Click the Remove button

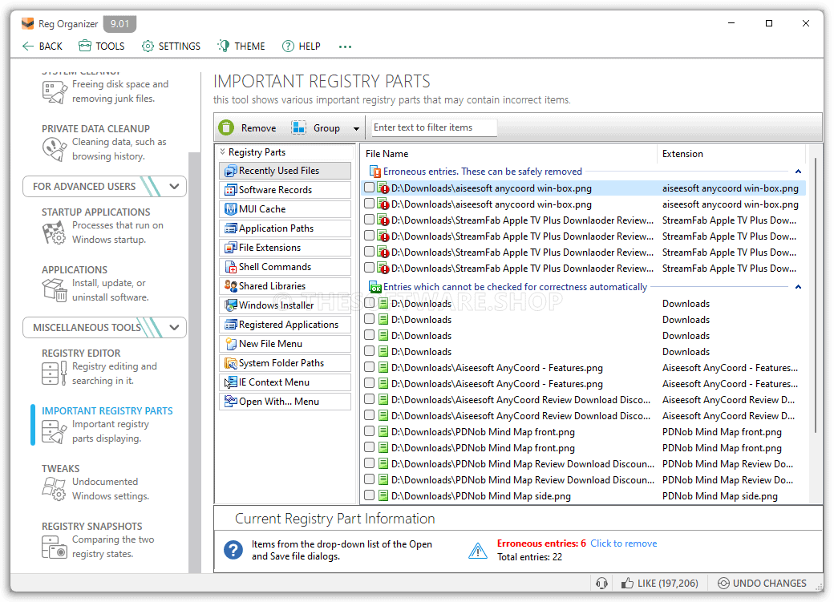247,127
